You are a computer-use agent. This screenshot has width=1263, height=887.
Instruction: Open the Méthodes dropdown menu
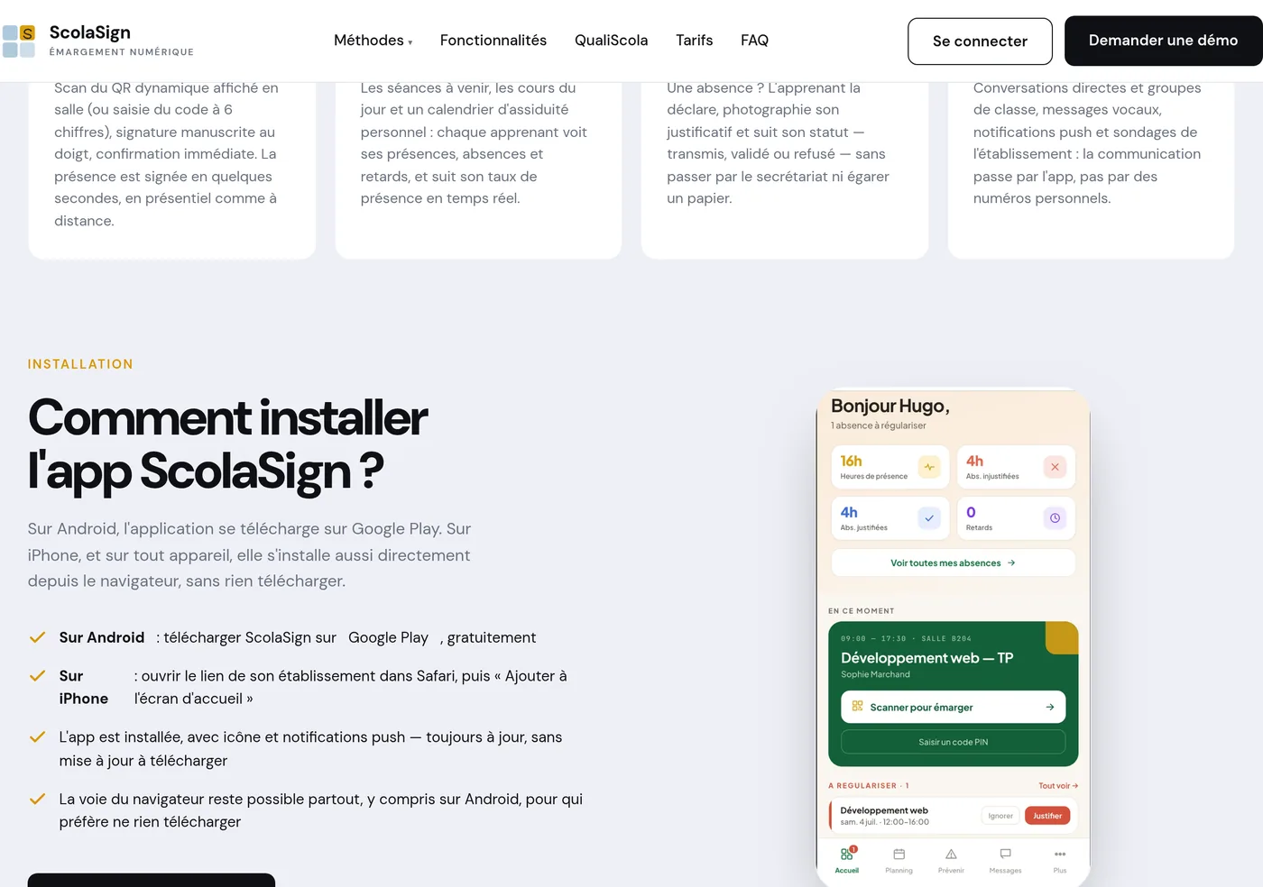373,41
